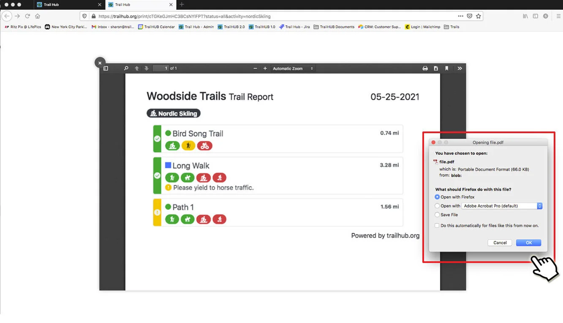Click the PDF page number field
Viewport: 563px width, 323px height.
(x=160, y=68)
